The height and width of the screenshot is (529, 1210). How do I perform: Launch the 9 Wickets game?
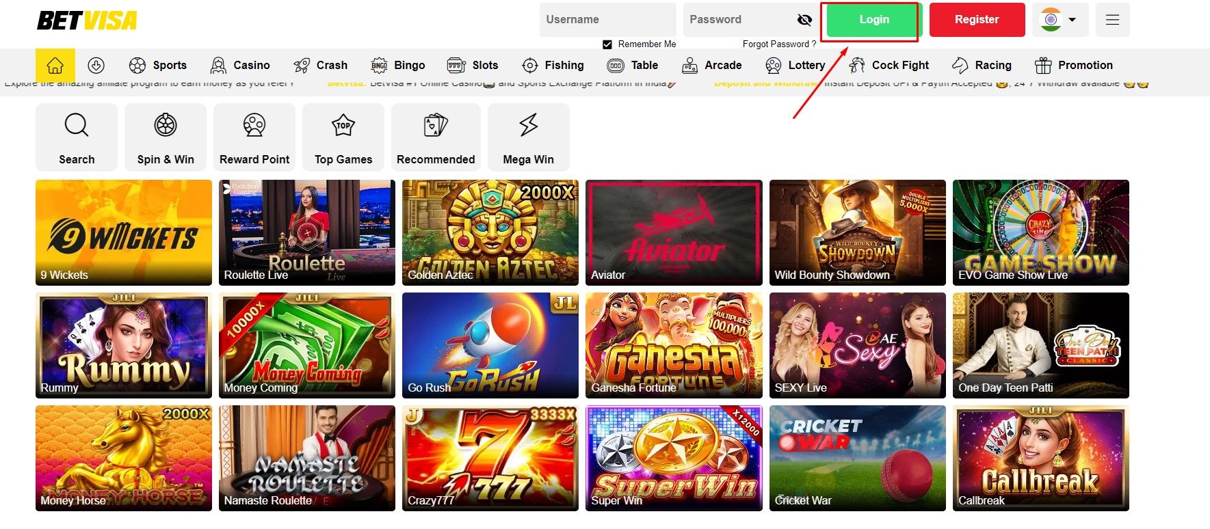[124, 232]
